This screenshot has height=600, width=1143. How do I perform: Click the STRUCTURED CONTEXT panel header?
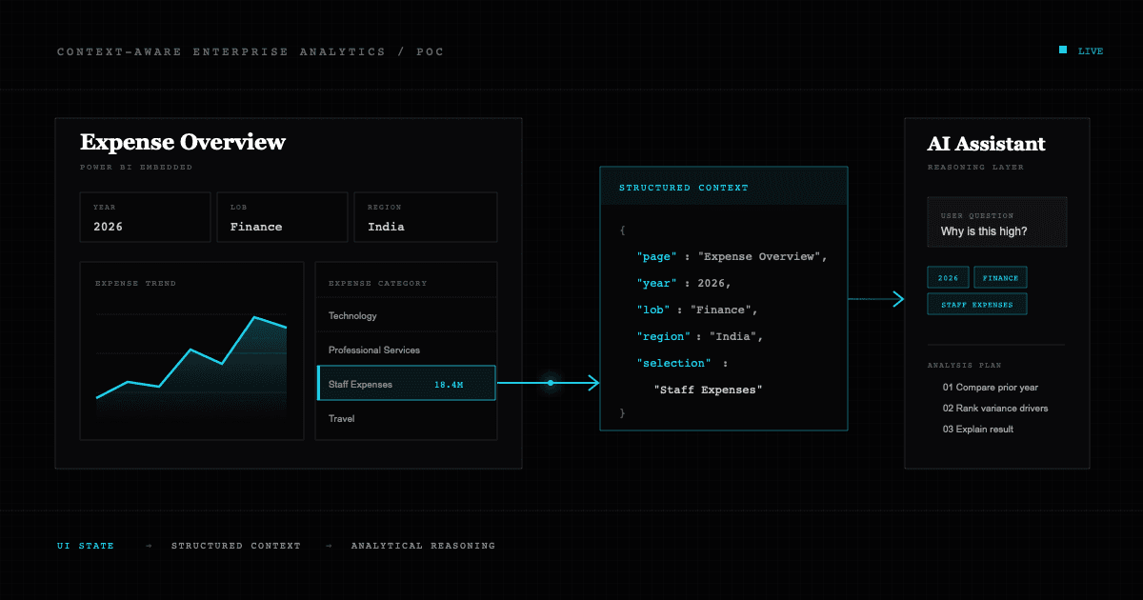[723, 187]
